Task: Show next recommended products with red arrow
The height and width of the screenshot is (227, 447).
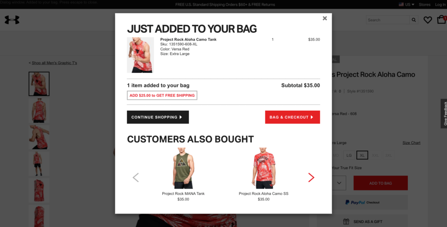Action: tap(311, 177)
